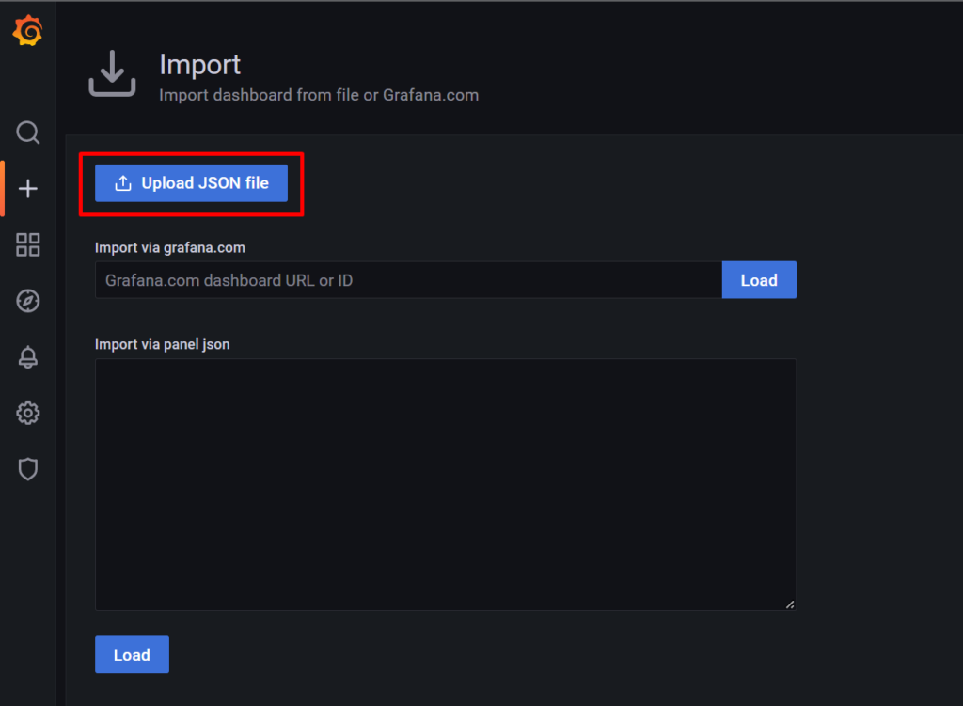Focus the Grafana.com dashboard URL field
Viewport: 963px width, 706px height.
coord(408,280)
